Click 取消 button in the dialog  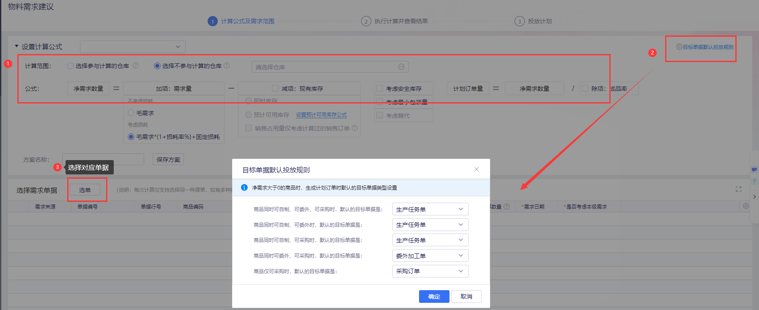click(x=466, y=296)
